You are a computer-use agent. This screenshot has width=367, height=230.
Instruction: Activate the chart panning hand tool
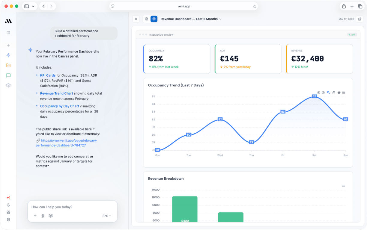click(333, 93)
